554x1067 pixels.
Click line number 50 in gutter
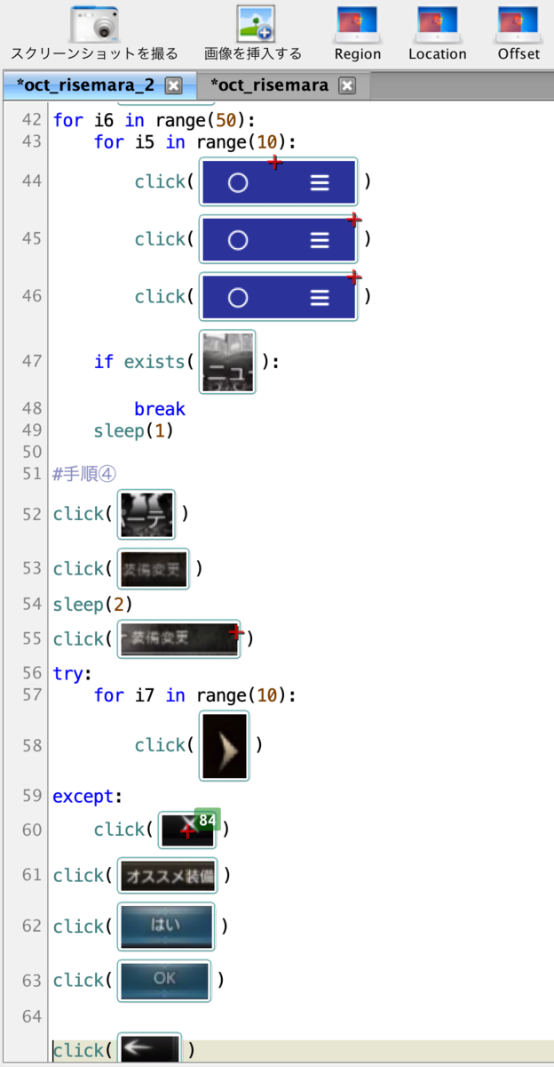coord(33,452)
